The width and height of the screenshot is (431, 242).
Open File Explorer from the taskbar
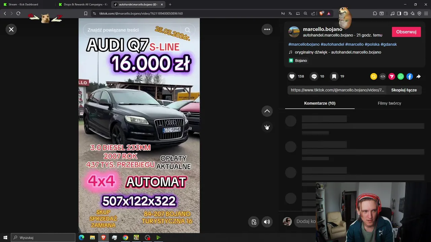[x=92, y=238]
